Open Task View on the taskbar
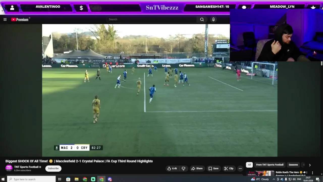This screenshot has width=323, height=182. coord(60,179)
